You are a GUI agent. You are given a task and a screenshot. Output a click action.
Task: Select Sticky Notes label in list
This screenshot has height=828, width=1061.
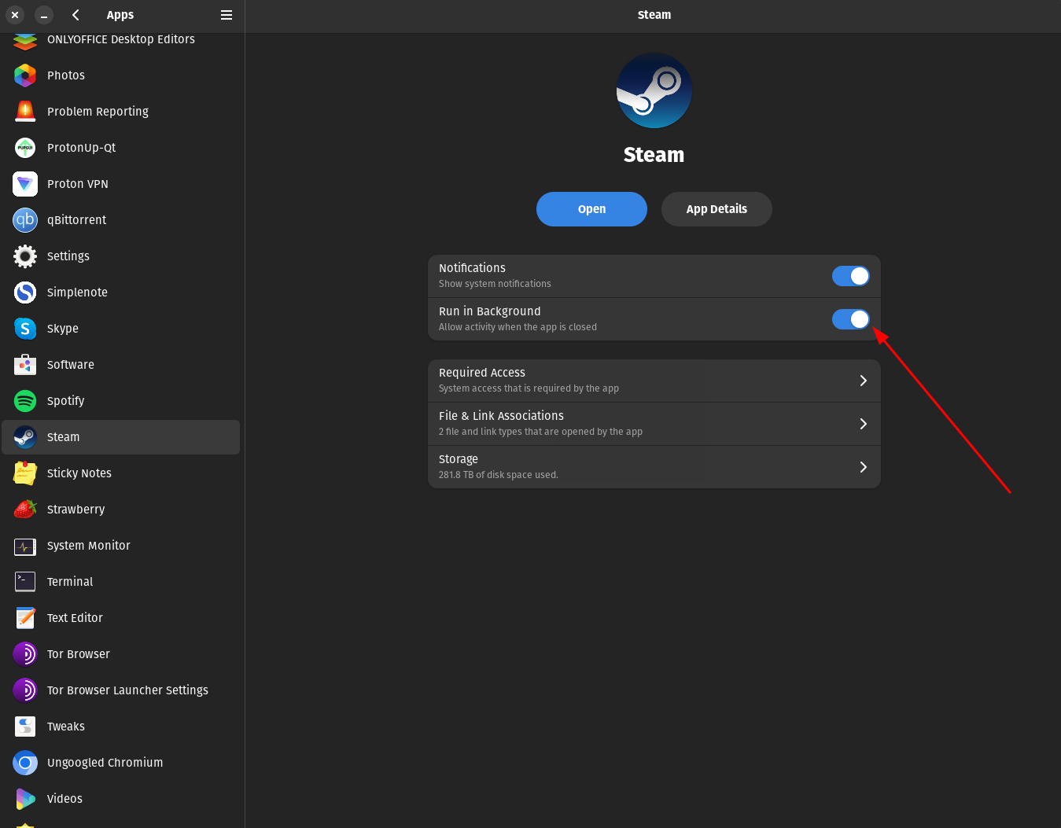point(79,473)
